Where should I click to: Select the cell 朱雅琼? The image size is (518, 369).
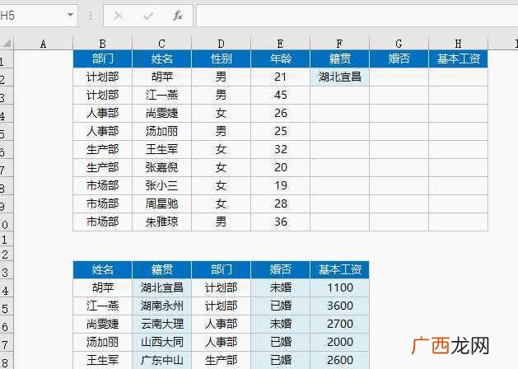tap(161, 222)
